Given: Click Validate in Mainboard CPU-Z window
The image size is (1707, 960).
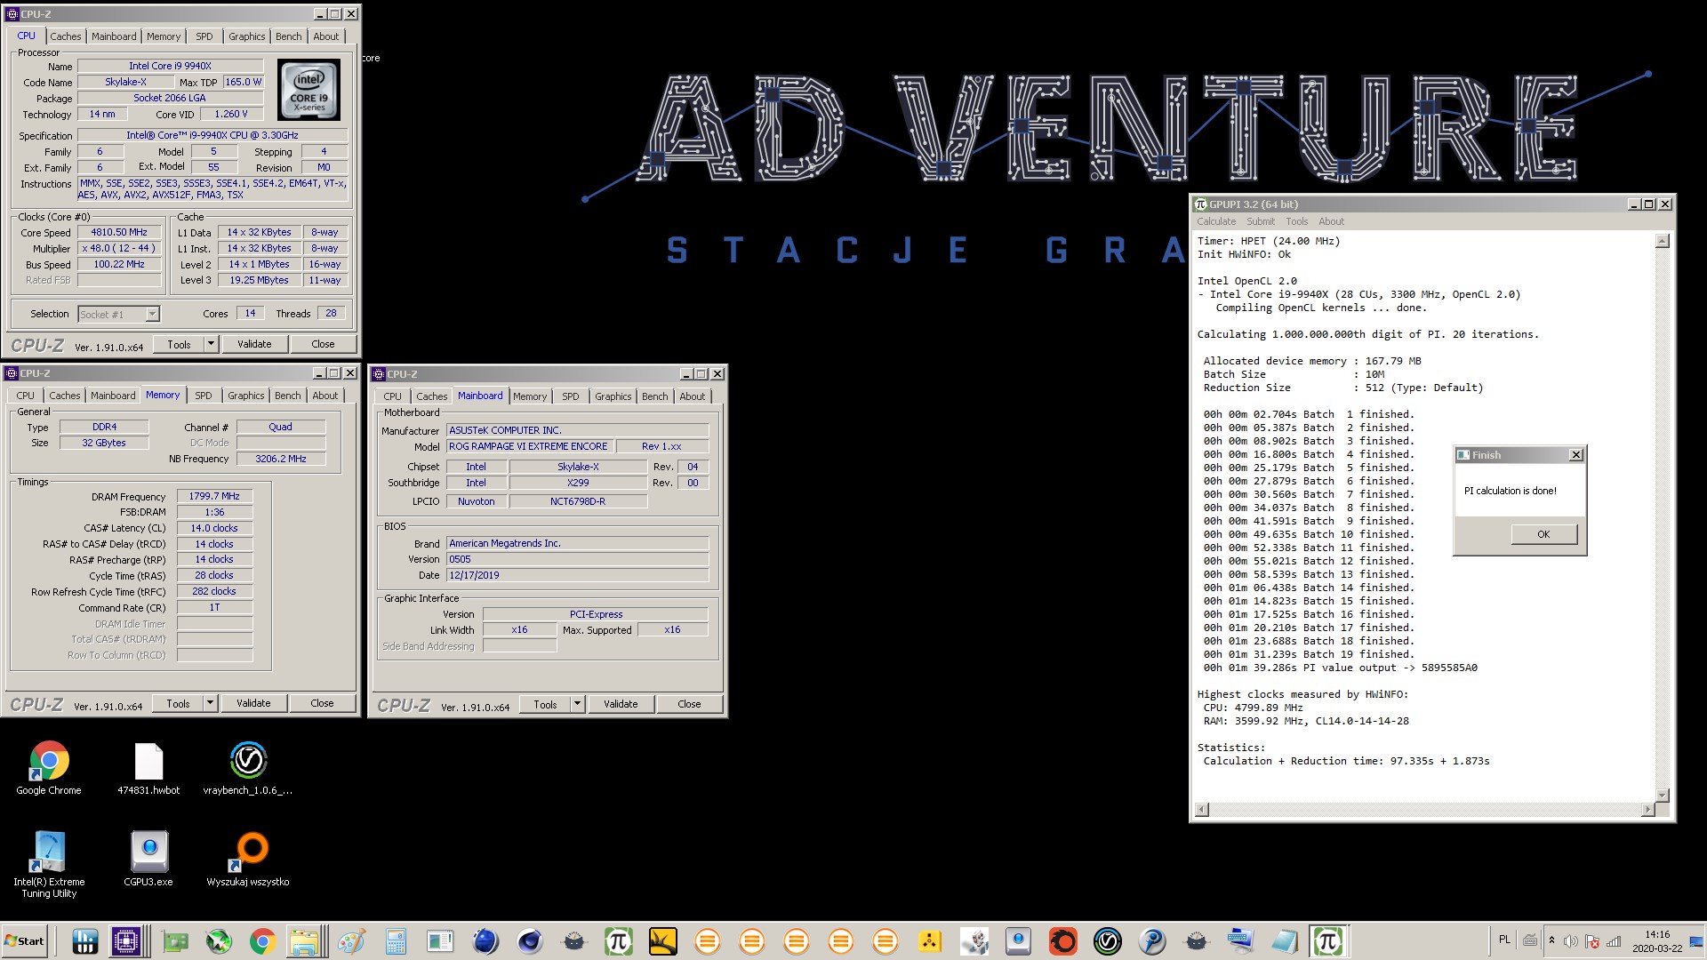Looking at the screenshot, I should click(x=621, y=704).
